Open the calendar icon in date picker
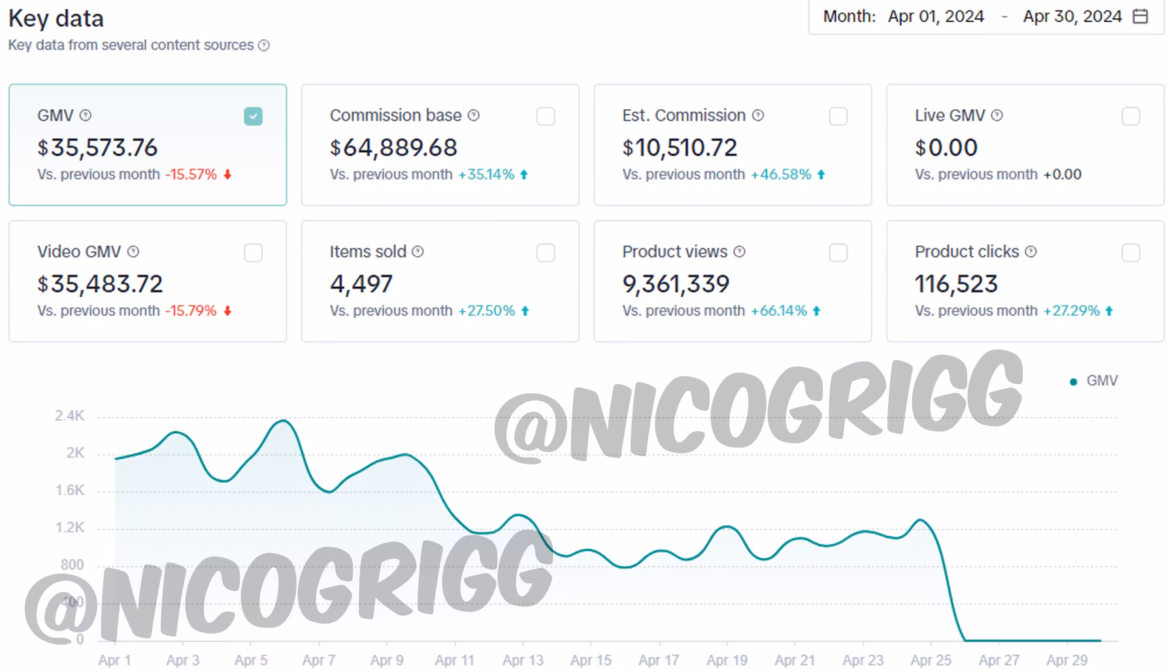The height and width of the screenshot is (669, 1171). 1140,16
